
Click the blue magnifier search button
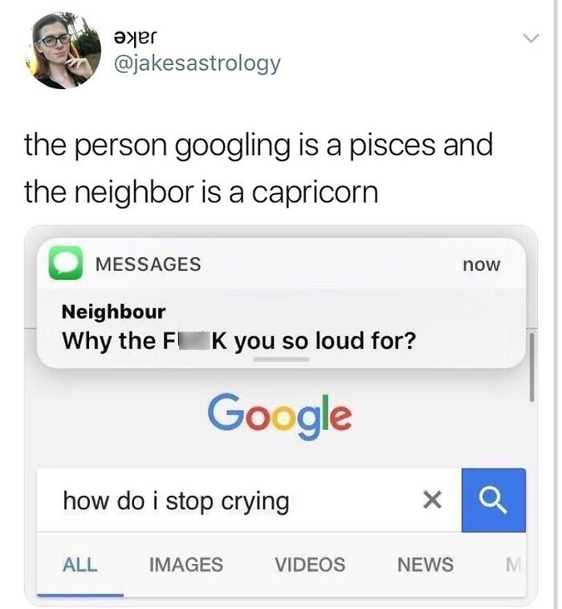pyautogui.click(x=494, y=500)
